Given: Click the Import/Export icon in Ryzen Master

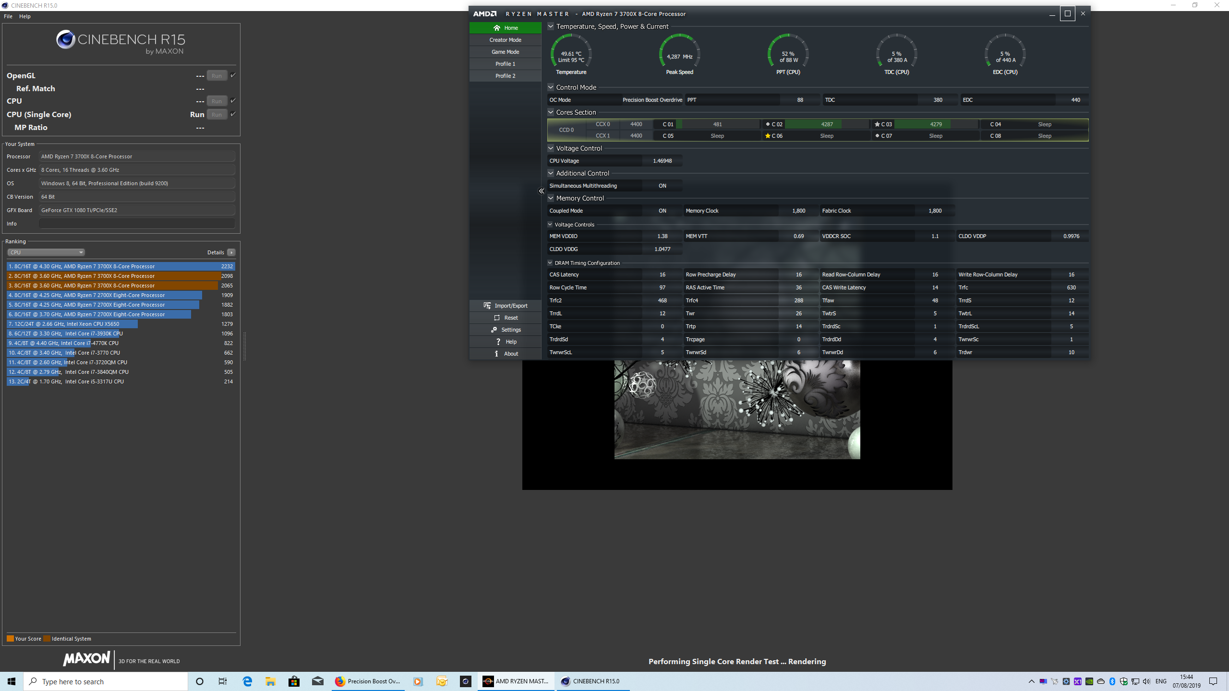Looking at the screenshot, I should point(487,306).
